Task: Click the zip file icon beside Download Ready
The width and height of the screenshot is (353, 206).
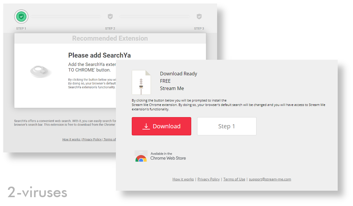Action: [141, 82]
